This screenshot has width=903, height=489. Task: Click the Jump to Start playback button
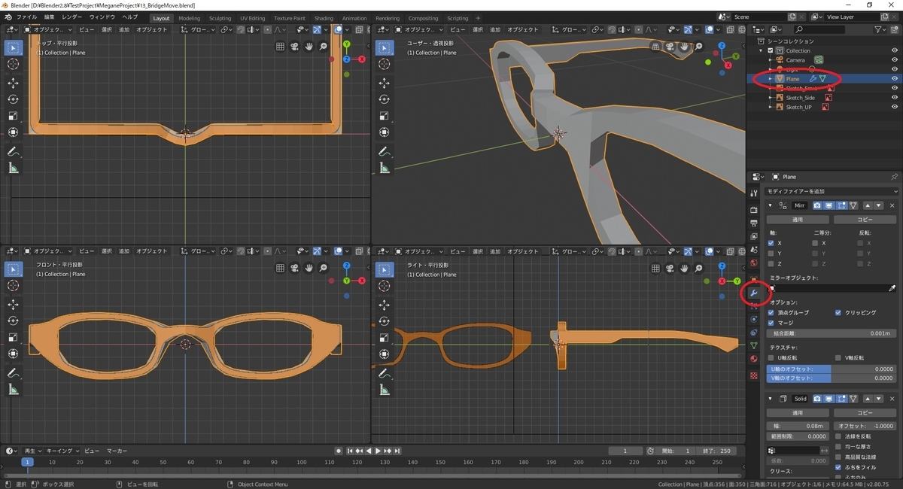(351, 451)
